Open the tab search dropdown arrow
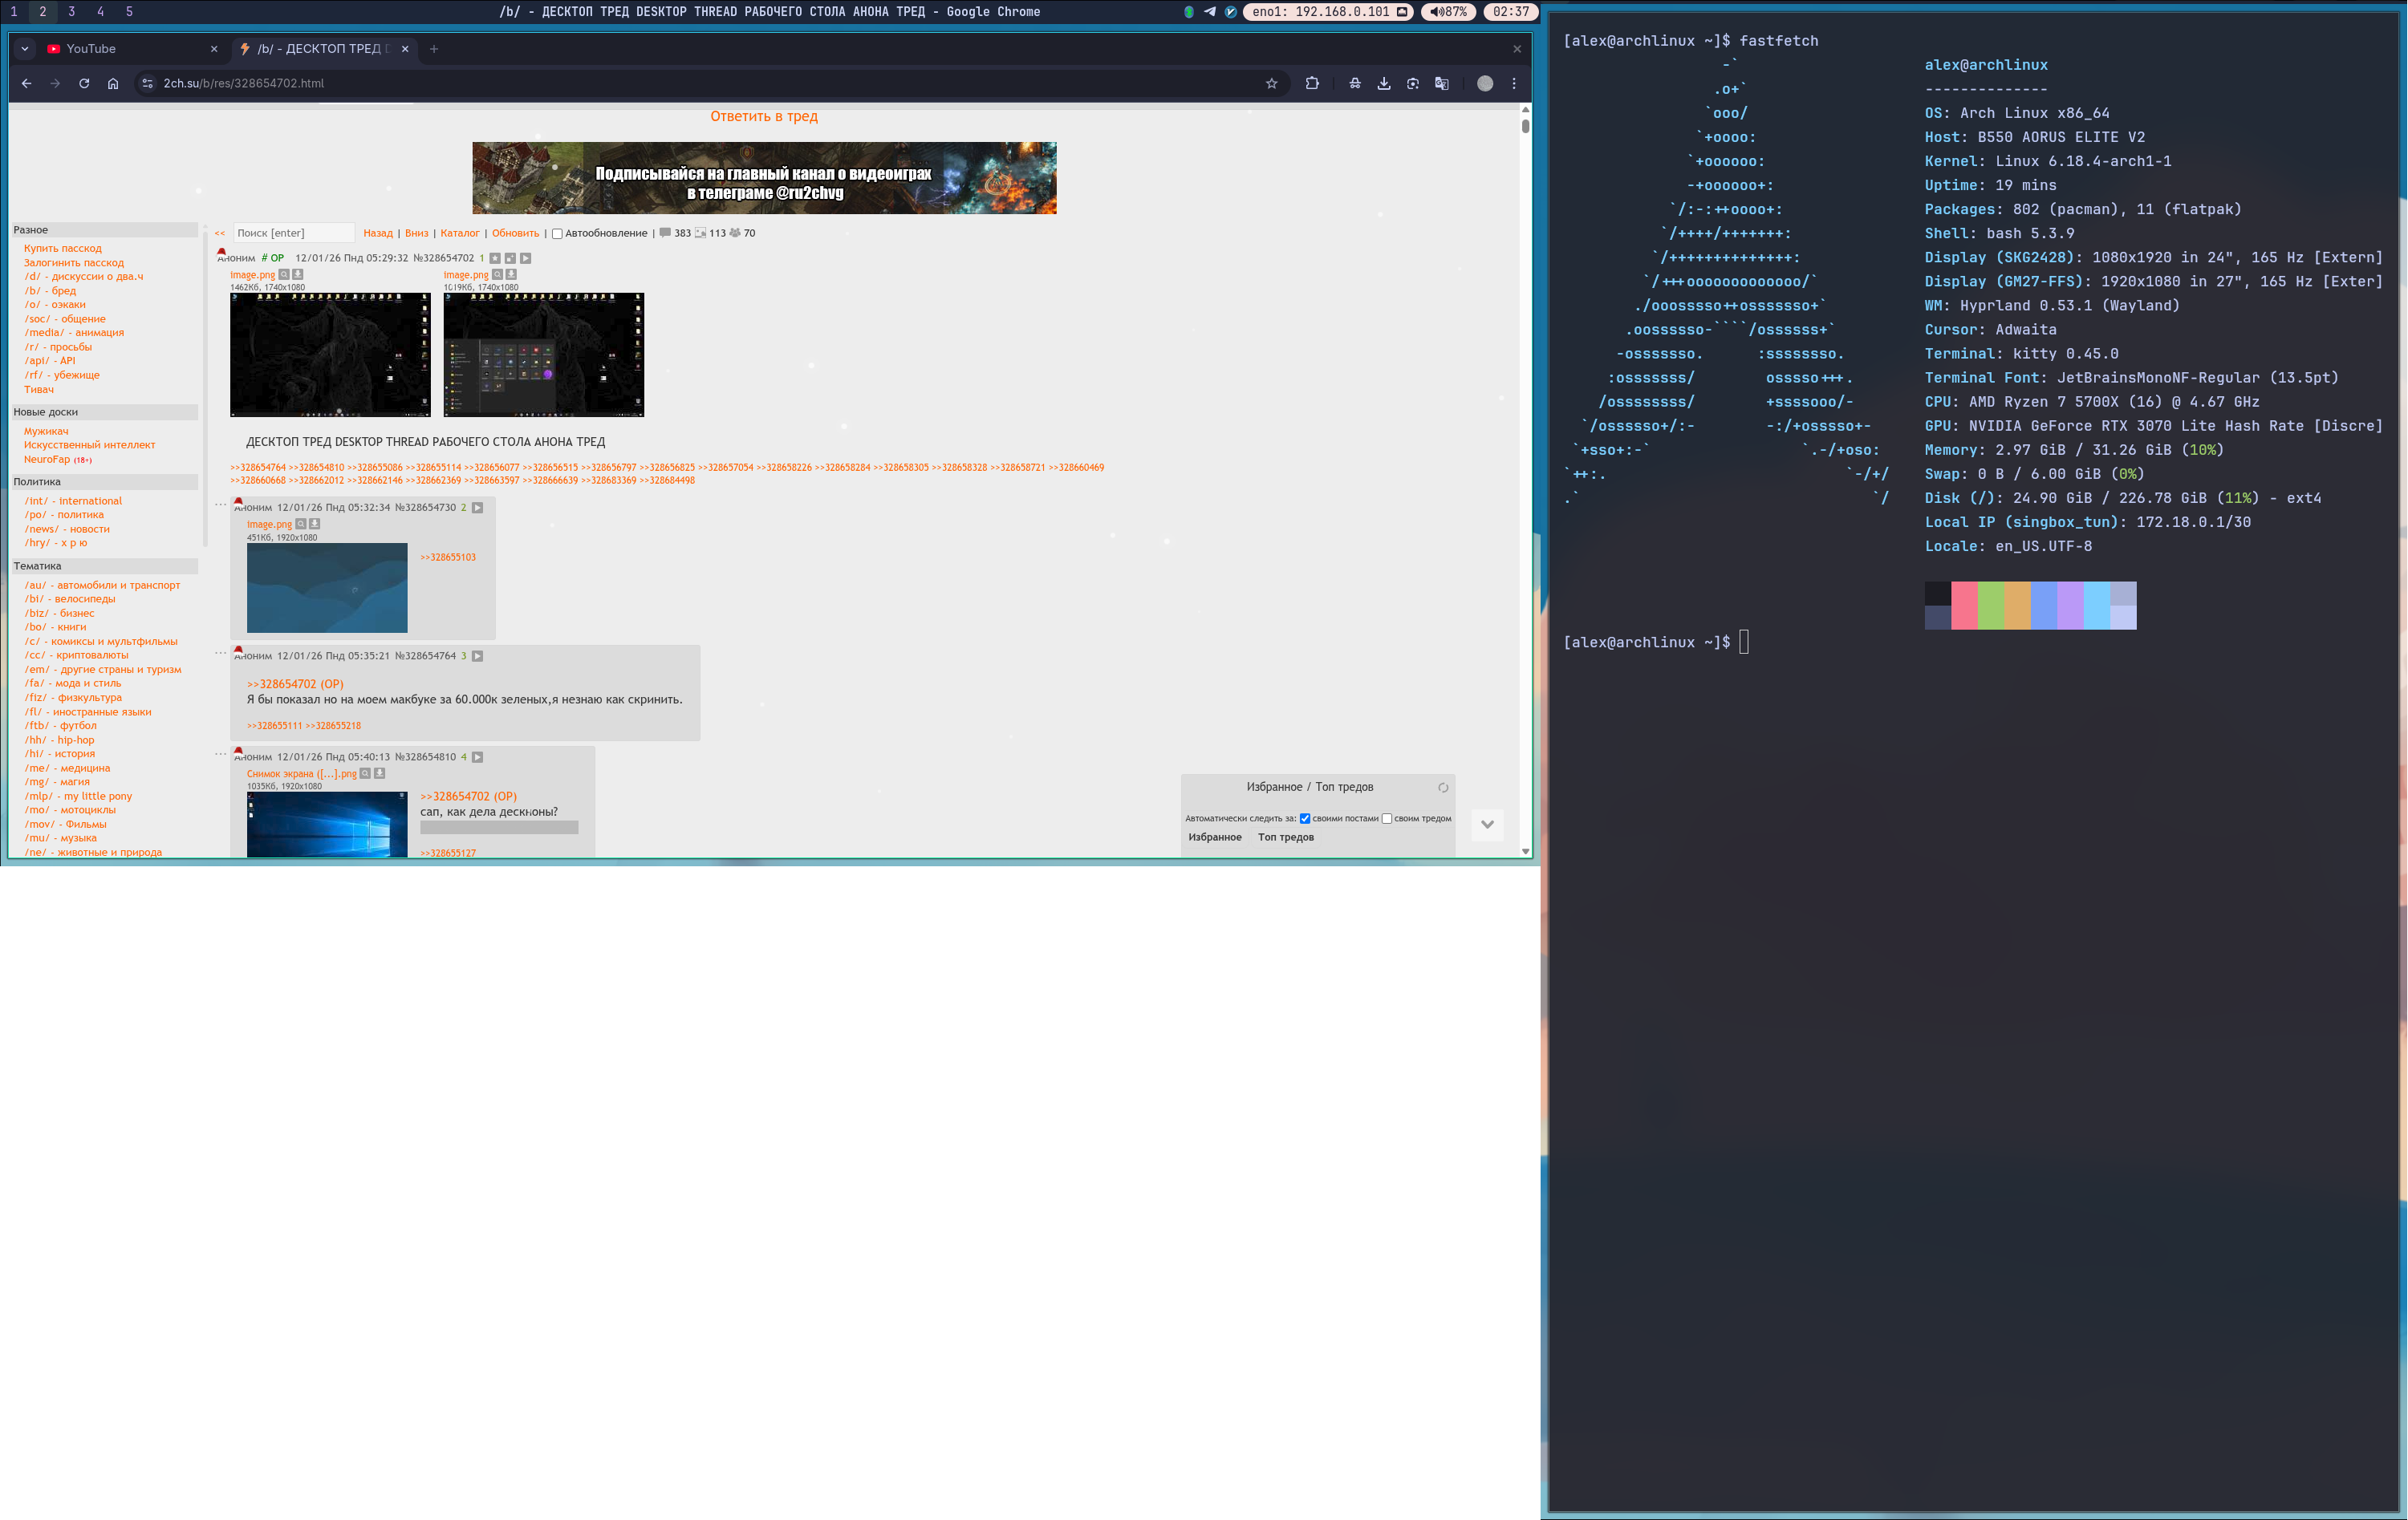The image size is (2408, 1520). (x=25, y=49)
